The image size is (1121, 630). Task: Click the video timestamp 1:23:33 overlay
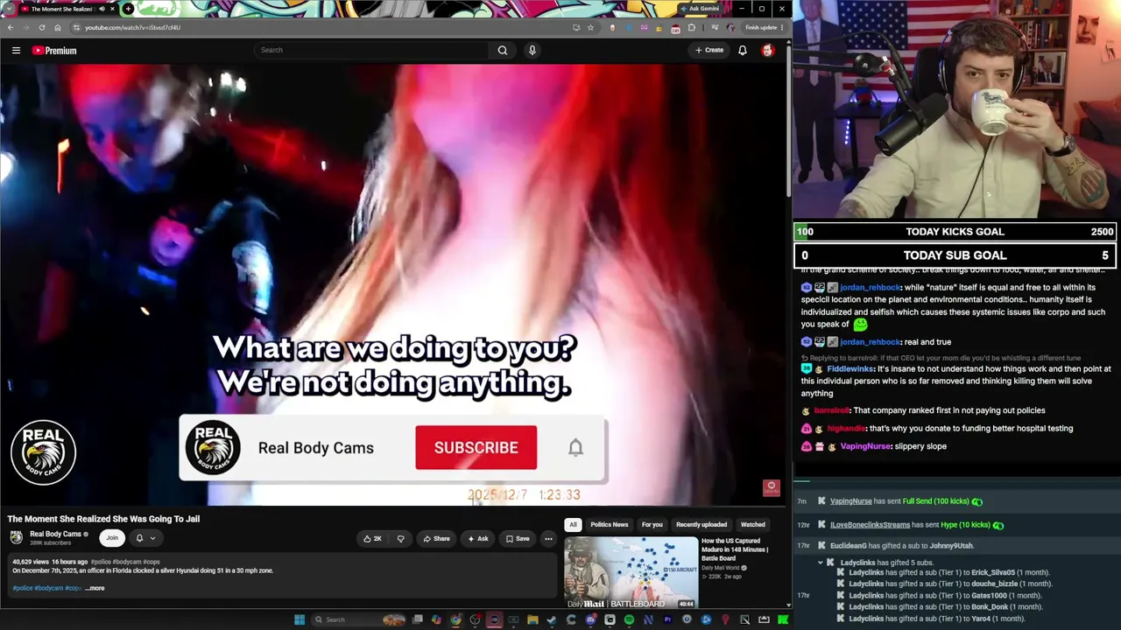560,494
